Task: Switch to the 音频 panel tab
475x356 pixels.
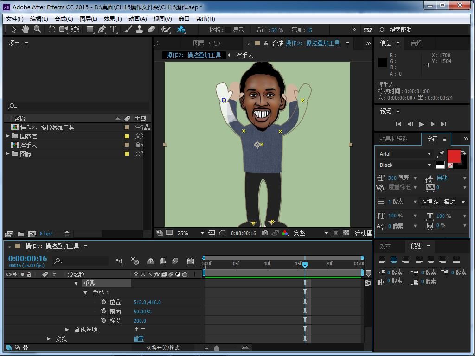Action: [416, 43]
